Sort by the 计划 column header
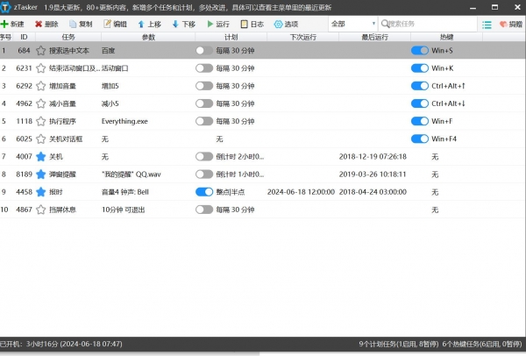The height and width of the screenshot is (356, 526). pos(231,37)
